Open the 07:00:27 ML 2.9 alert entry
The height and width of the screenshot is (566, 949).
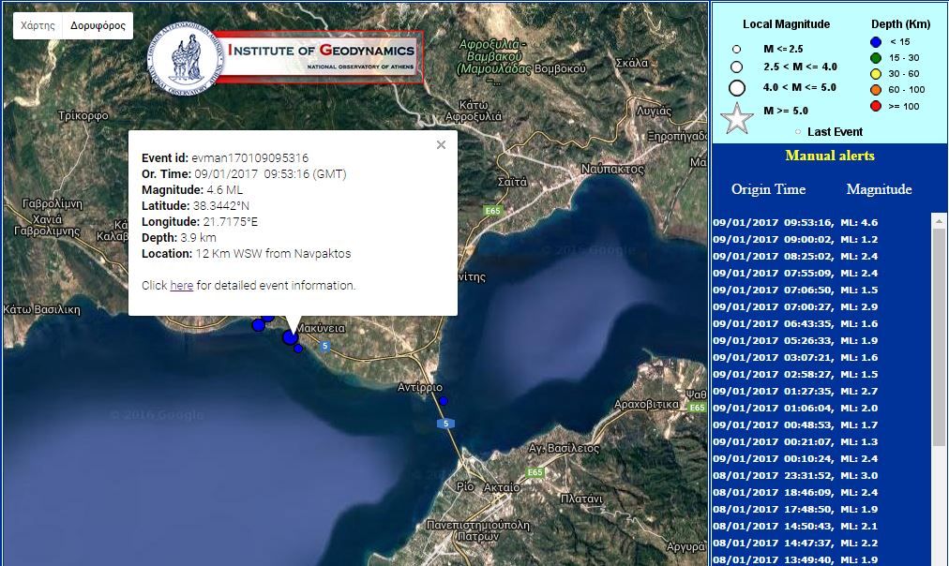(795, 307)
